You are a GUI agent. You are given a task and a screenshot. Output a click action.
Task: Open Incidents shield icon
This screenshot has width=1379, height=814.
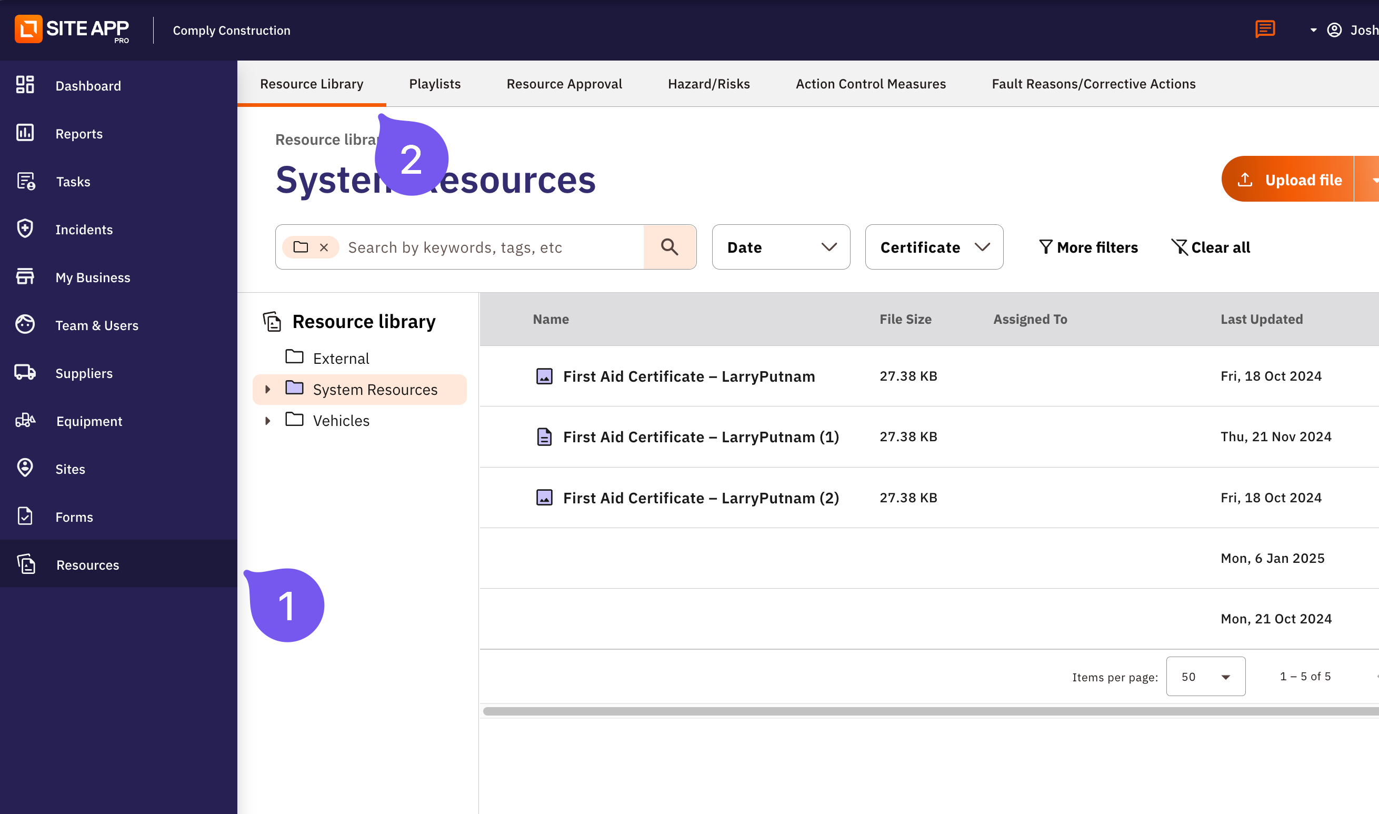25,229
